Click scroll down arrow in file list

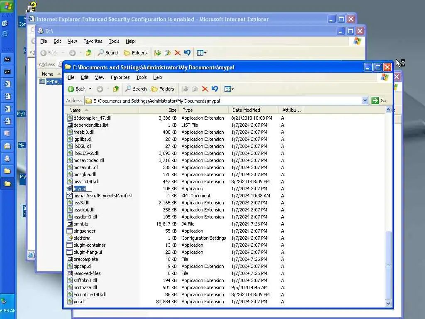(388, 304)
